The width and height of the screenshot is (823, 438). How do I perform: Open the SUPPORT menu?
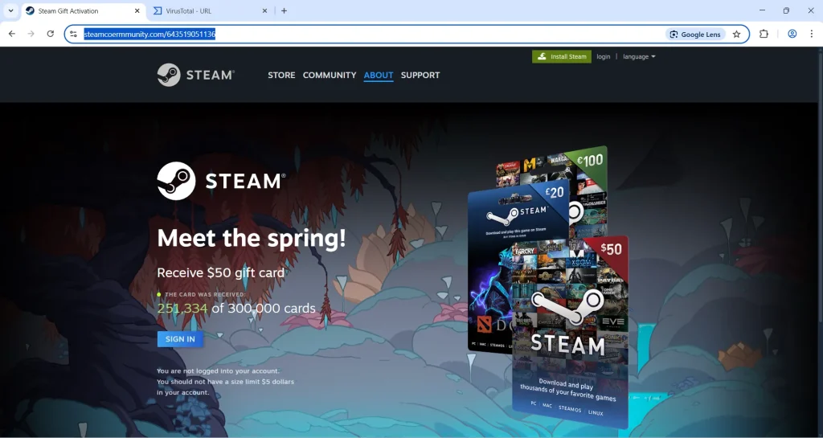tap(420, 75)
